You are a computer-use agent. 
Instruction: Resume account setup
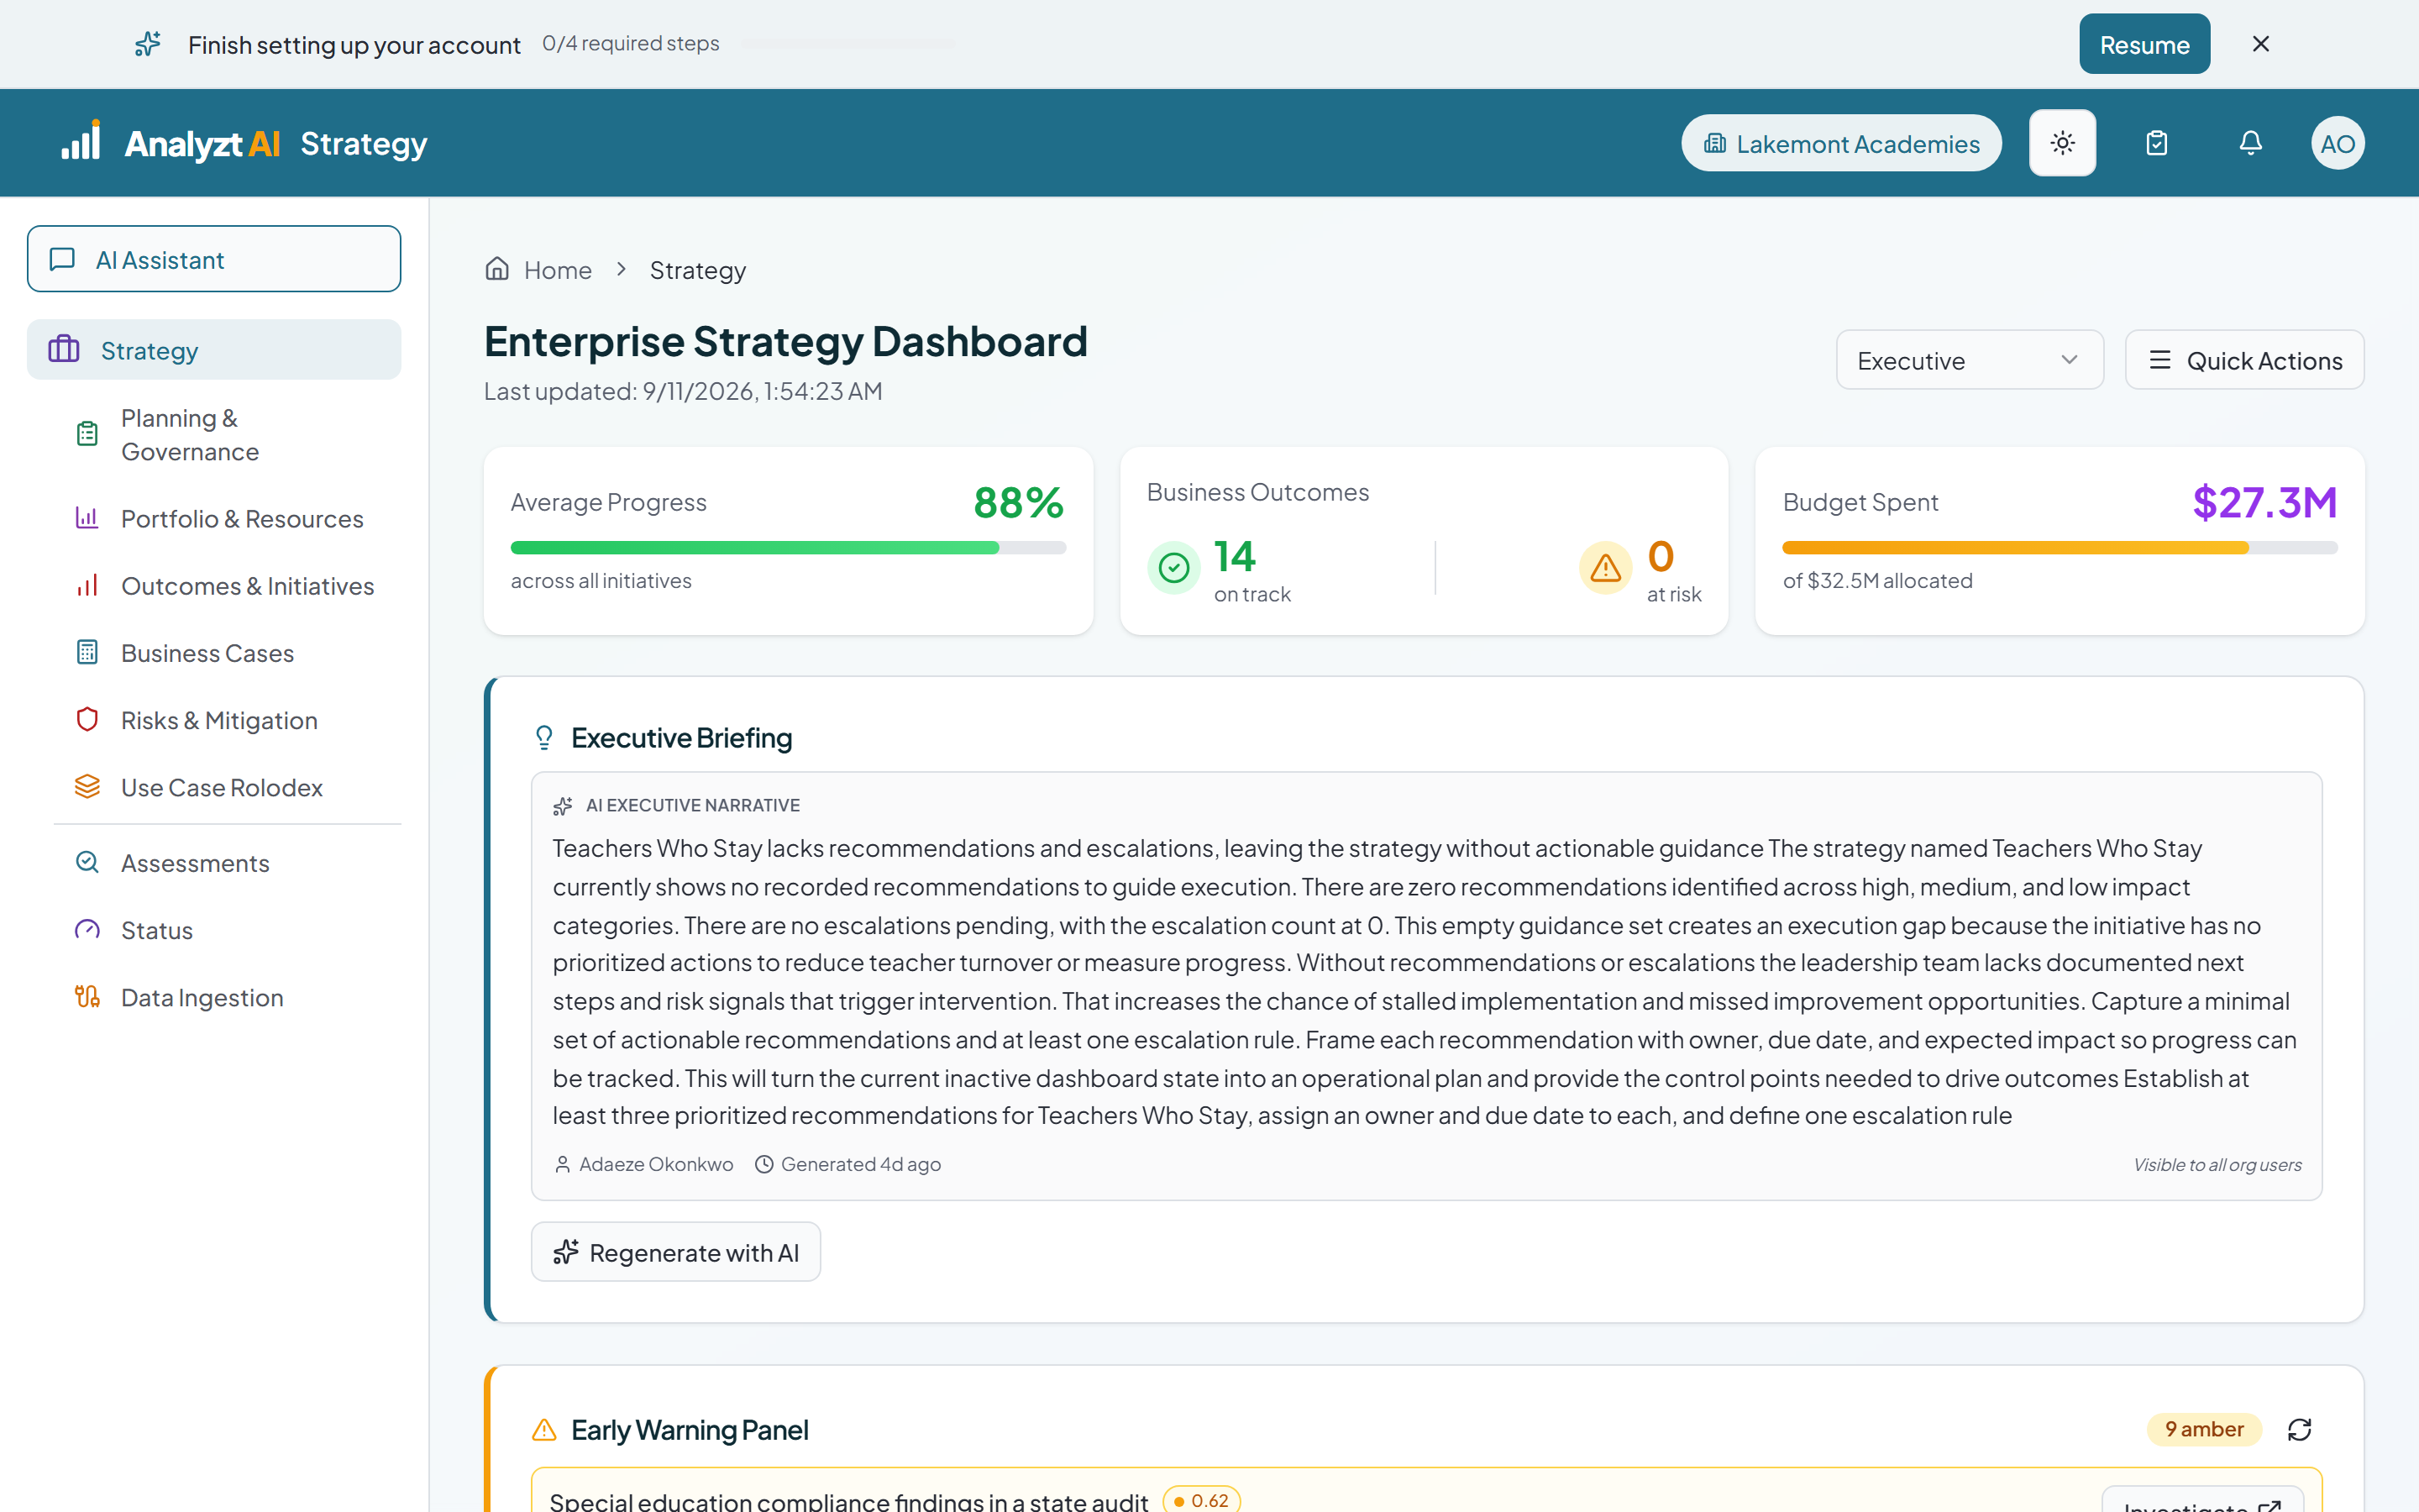click(2144, 44)
